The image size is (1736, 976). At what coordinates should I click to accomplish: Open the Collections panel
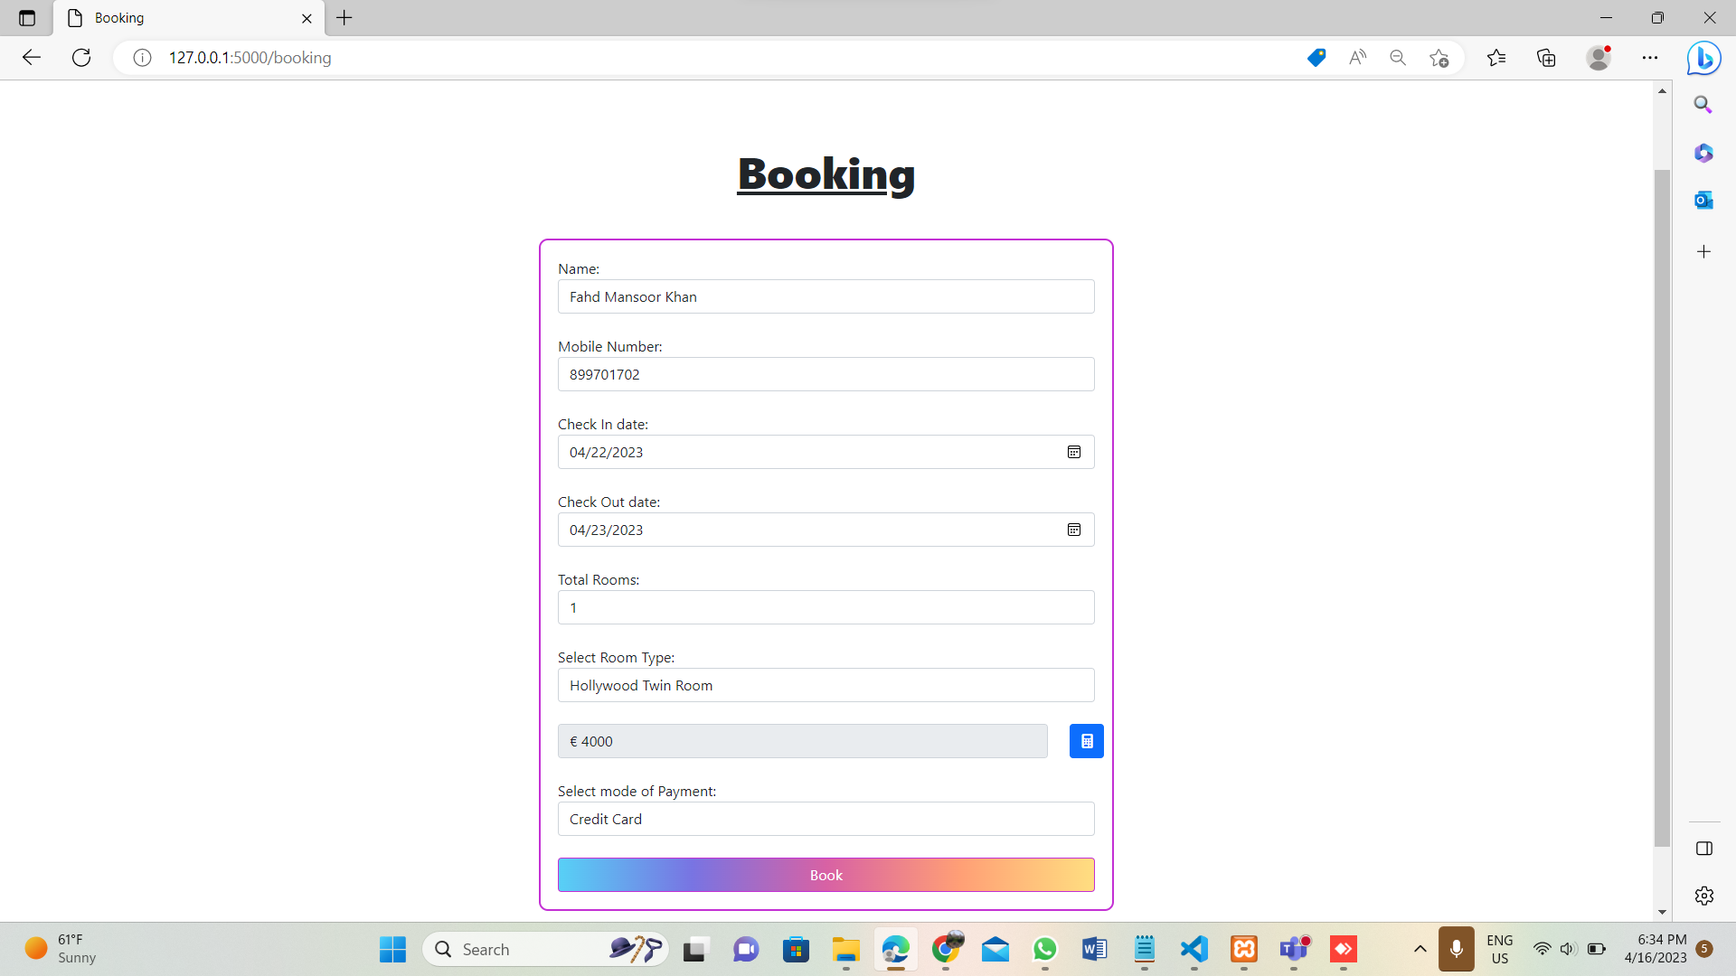(x=1545, y=57)
